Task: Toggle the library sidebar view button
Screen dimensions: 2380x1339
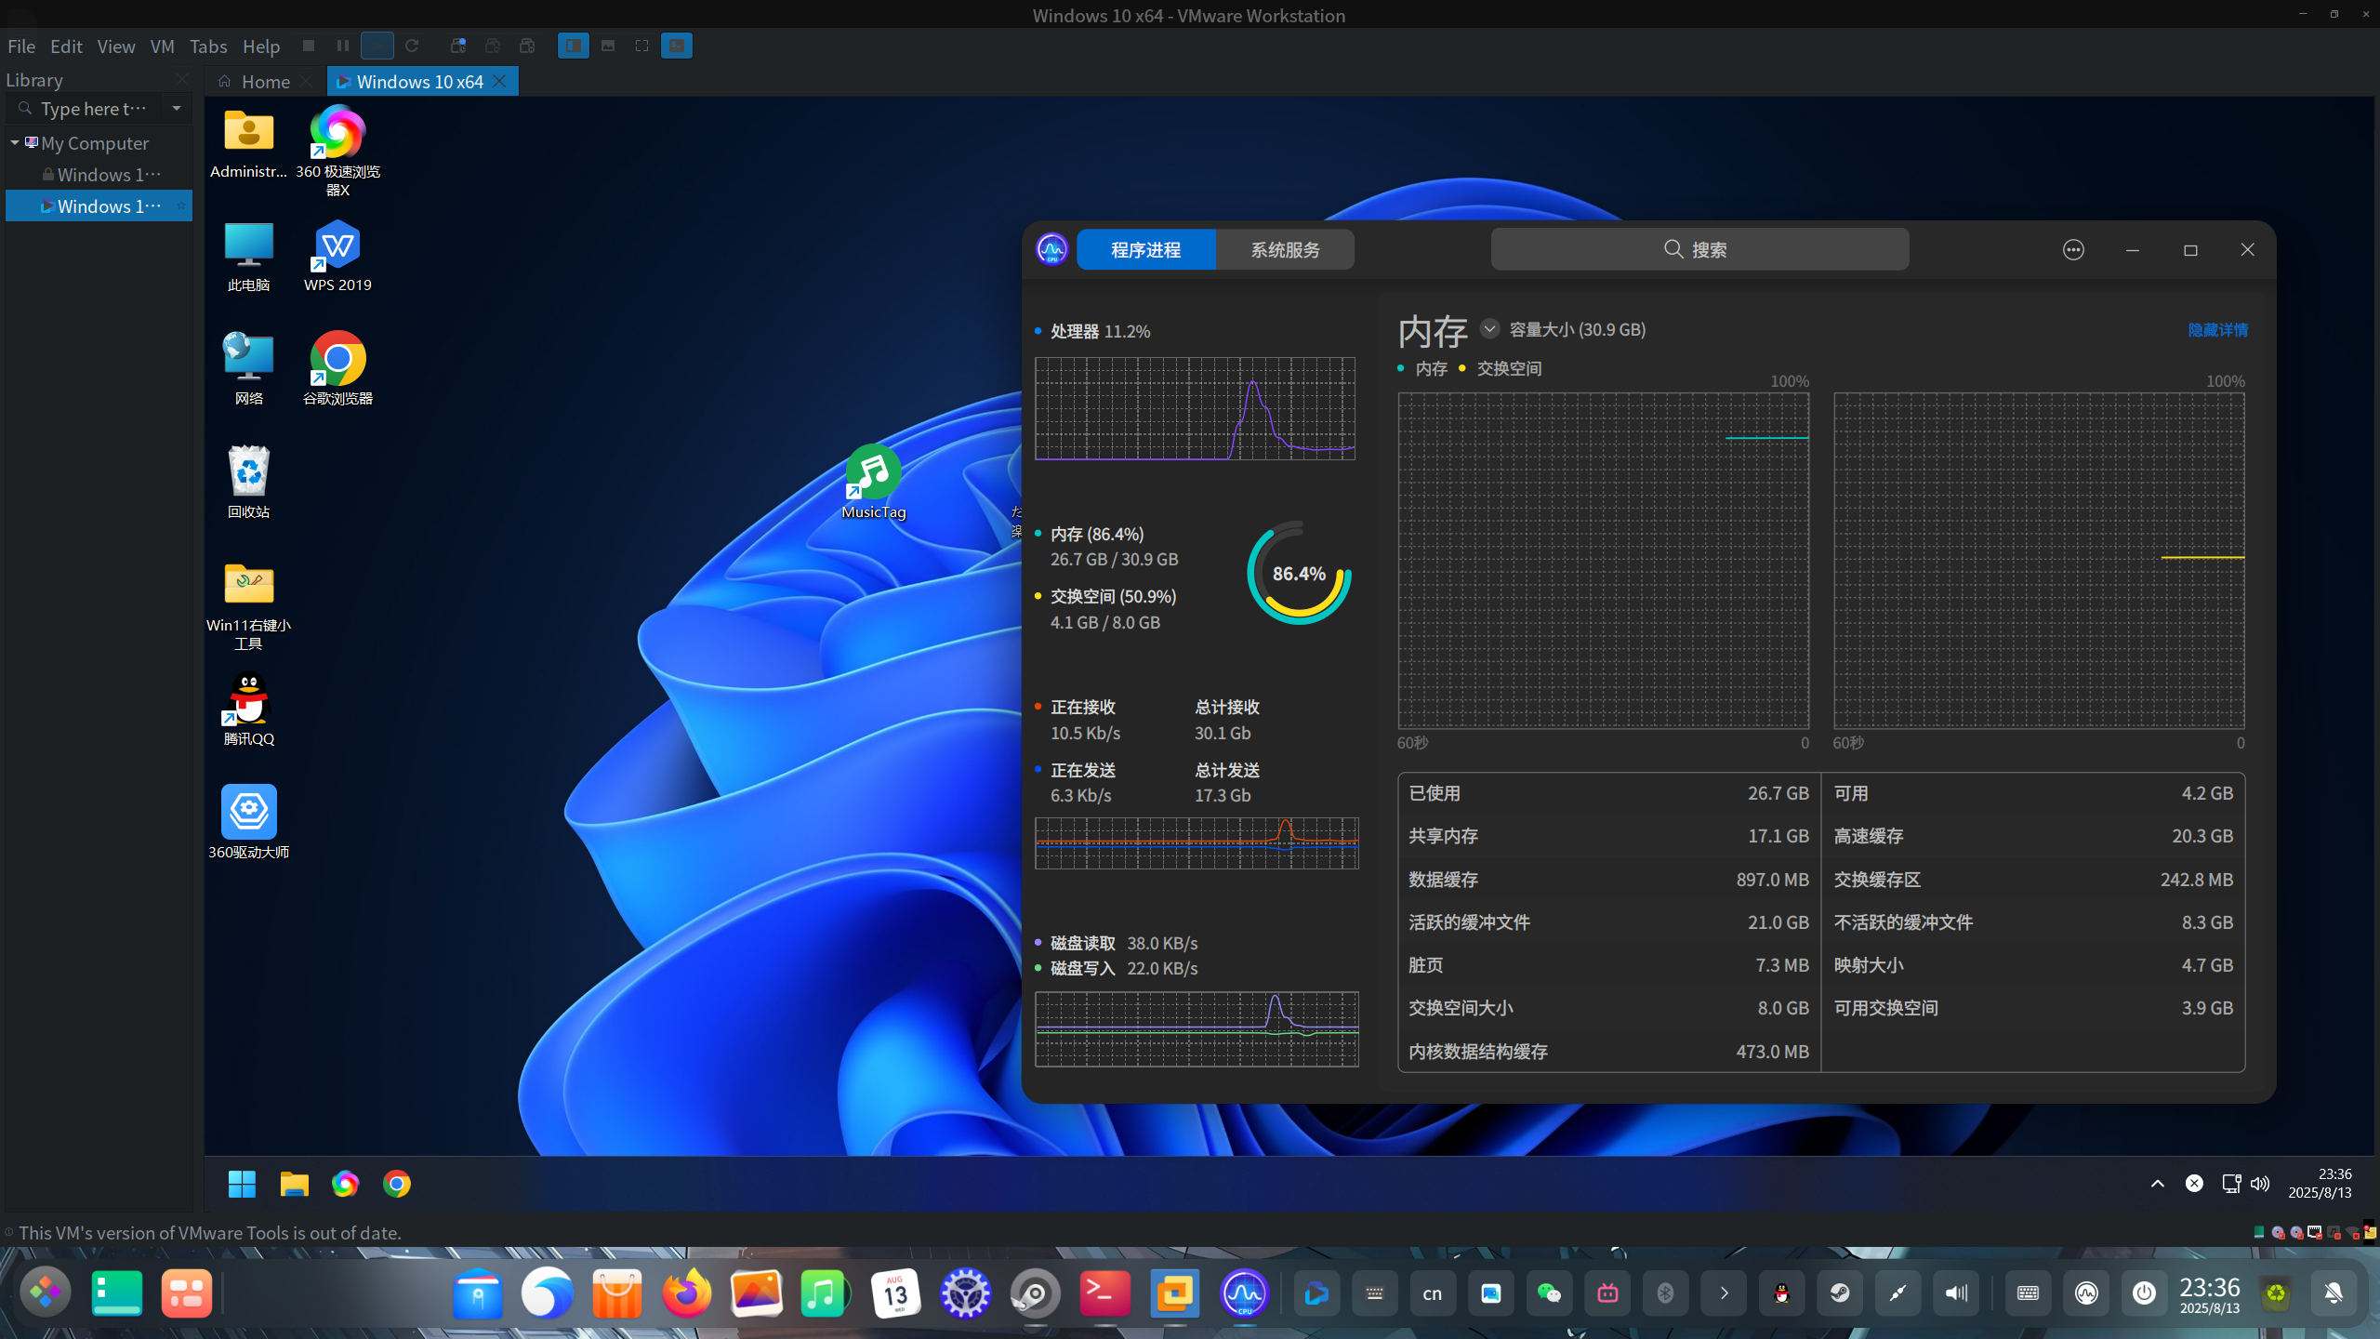Action: pyautogui.click(x=573, y=46)
